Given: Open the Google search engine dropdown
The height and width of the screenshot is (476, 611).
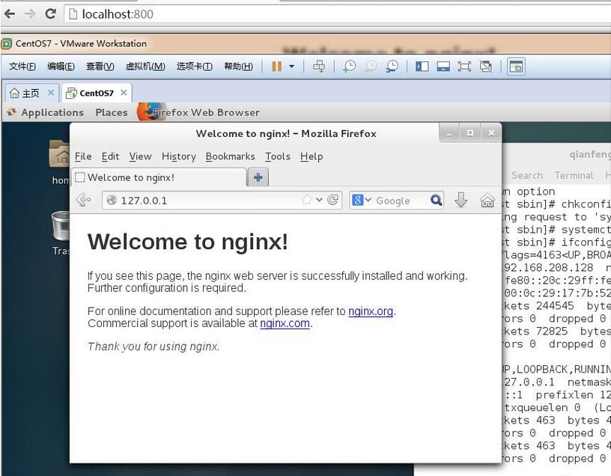Looking at the screenshot, I should [369, 201].
